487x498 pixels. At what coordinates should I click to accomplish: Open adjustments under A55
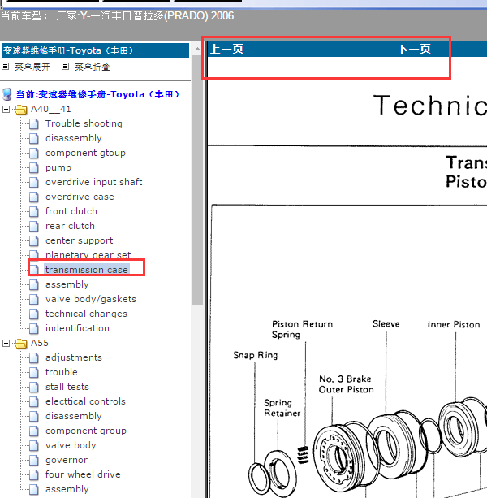pos(74,357)
